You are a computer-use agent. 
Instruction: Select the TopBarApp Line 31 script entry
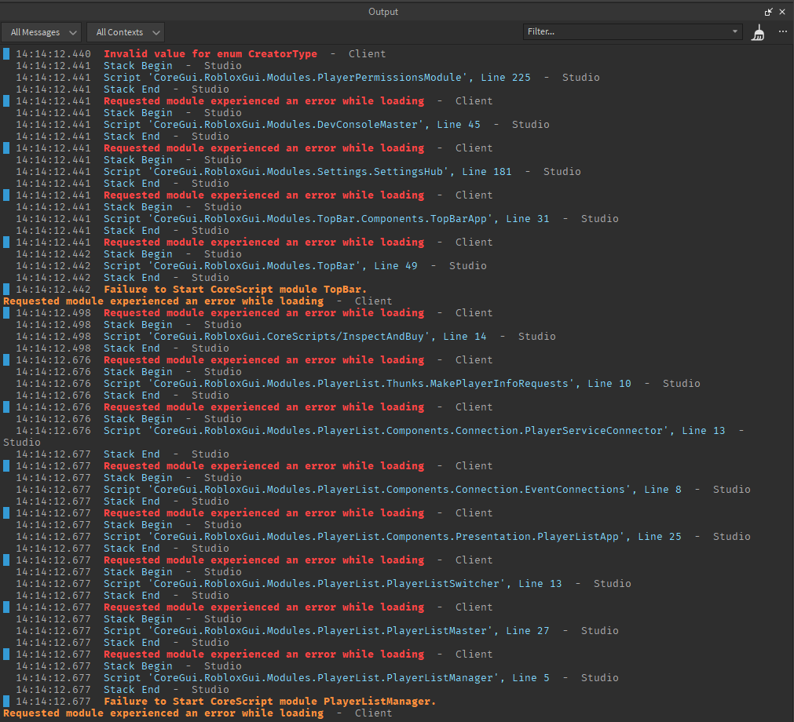tap(327, 219)
